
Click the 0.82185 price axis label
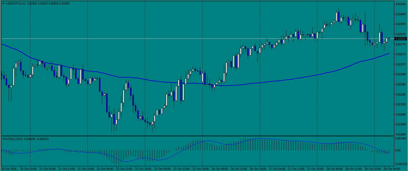(x=401, y=104)
